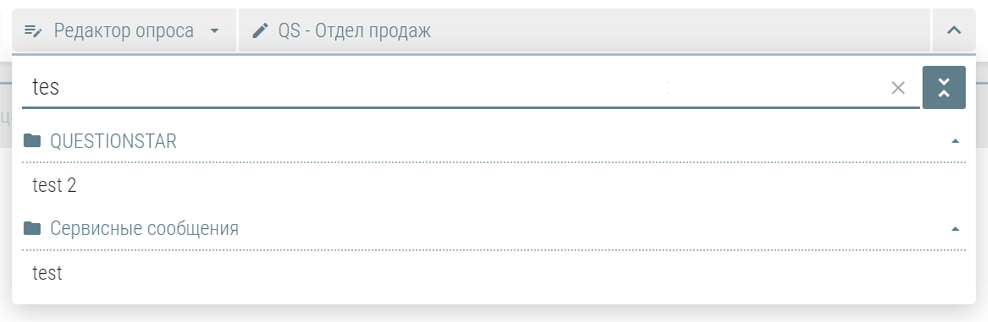Click the survey editor list-edit icon
The width and height of the screenshot is (988, 322).
(33, 31)
